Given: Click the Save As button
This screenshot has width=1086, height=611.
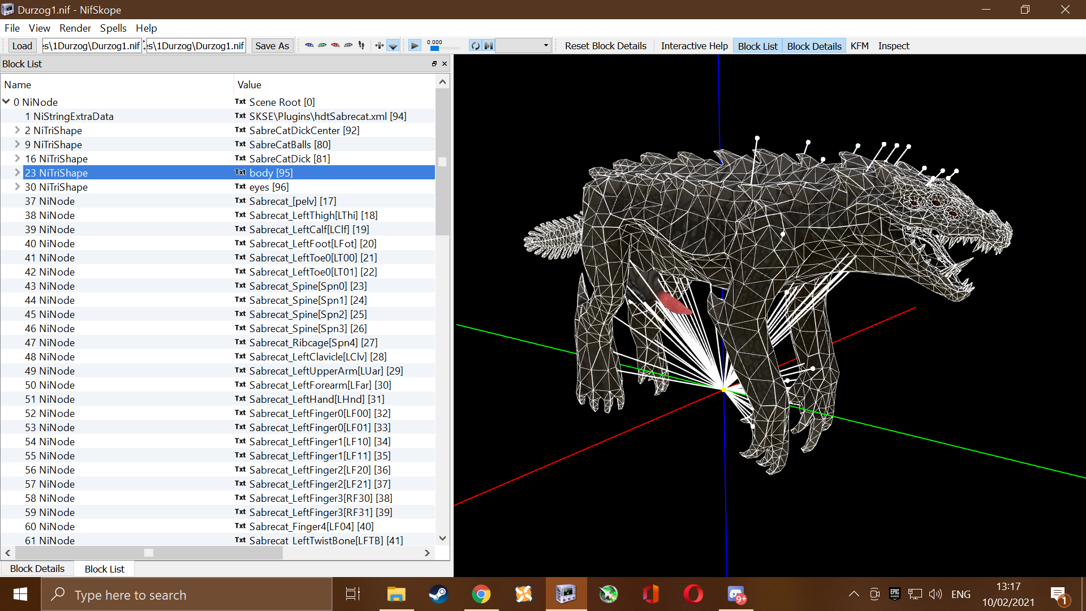Looking at the screenshot, I should coord(272,46).
